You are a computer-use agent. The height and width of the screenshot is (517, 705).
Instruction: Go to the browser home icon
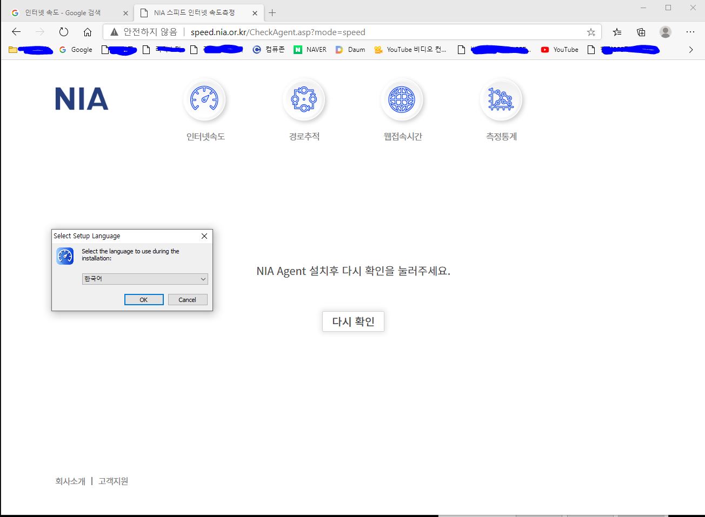(88, 32)
